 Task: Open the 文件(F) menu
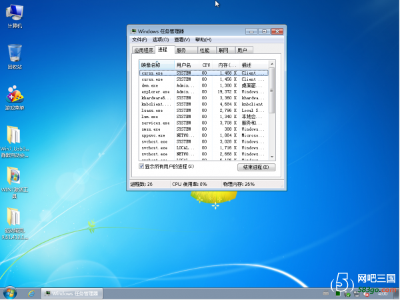139,40
